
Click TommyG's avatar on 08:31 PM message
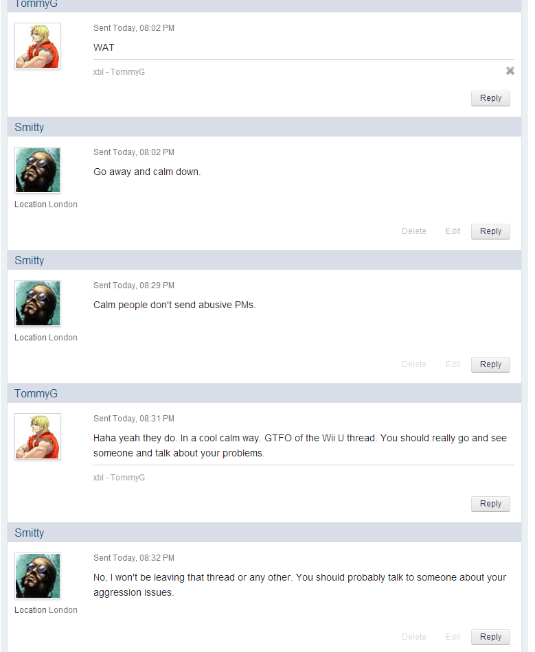click(x=38, y=436)
